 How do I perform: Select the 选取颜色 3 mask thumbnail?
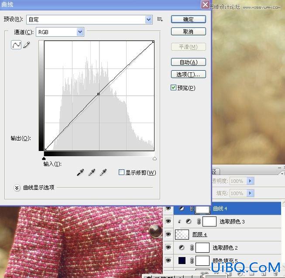point(209,221)
